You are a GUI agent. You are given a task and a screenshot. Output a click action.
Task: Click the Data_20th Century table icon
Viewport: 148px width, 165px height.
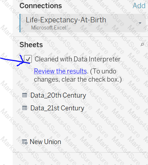coord(24,95)
